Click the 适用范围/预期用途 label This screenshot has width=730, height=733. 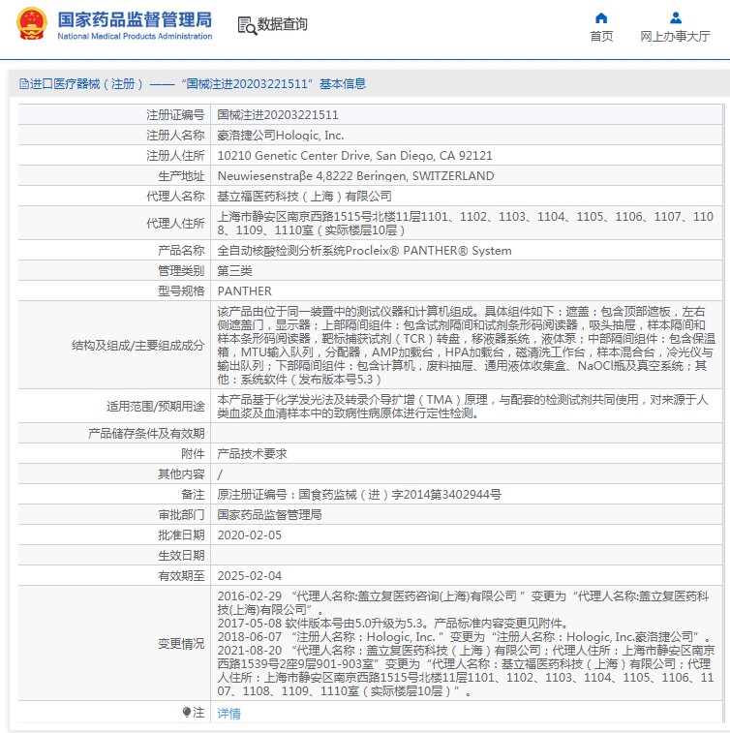[x=156, y=407]
